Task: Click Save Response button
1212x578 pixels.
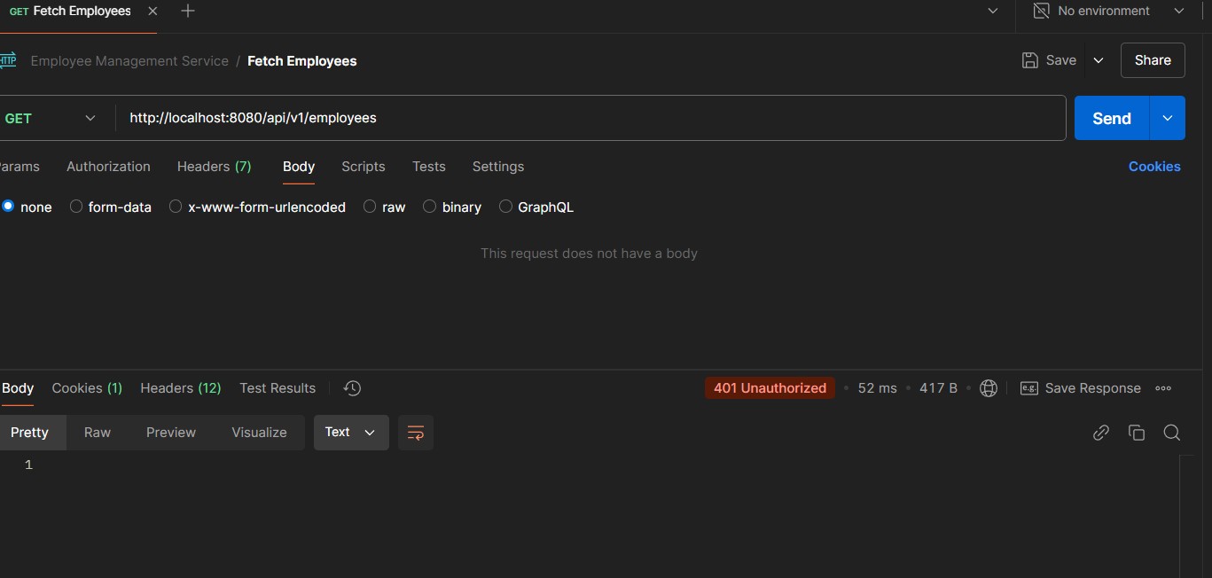Action: coord(1081,388)
